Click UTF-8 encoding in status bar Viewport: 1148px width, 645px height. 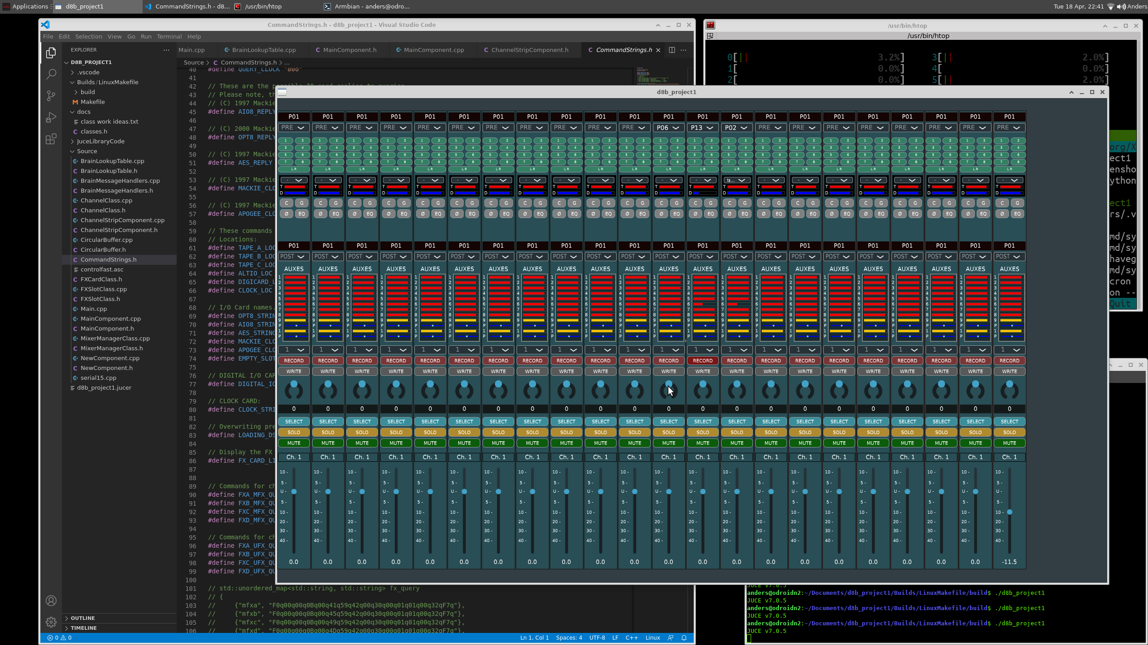click(597, 637)
